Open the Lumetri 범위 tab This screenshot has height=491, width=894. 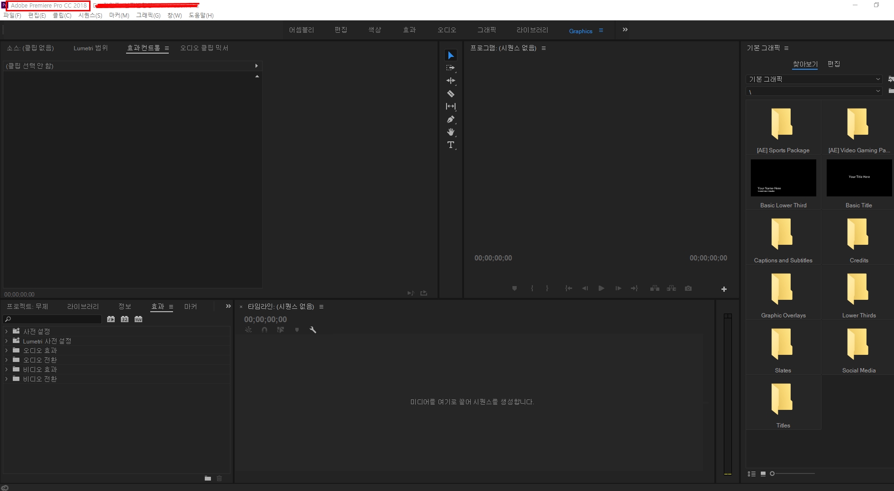91,48
